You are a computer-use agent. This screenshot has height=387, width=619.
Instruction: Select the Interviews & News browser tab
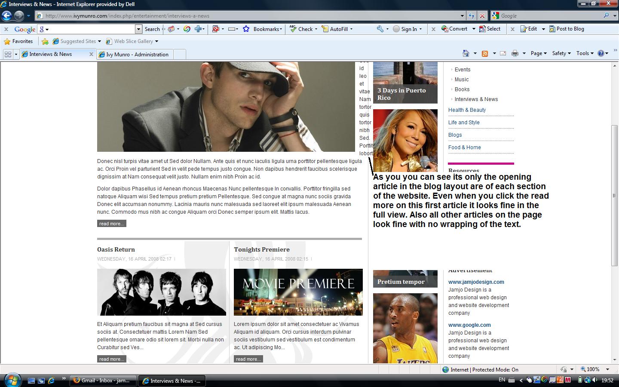click(52, 54)
